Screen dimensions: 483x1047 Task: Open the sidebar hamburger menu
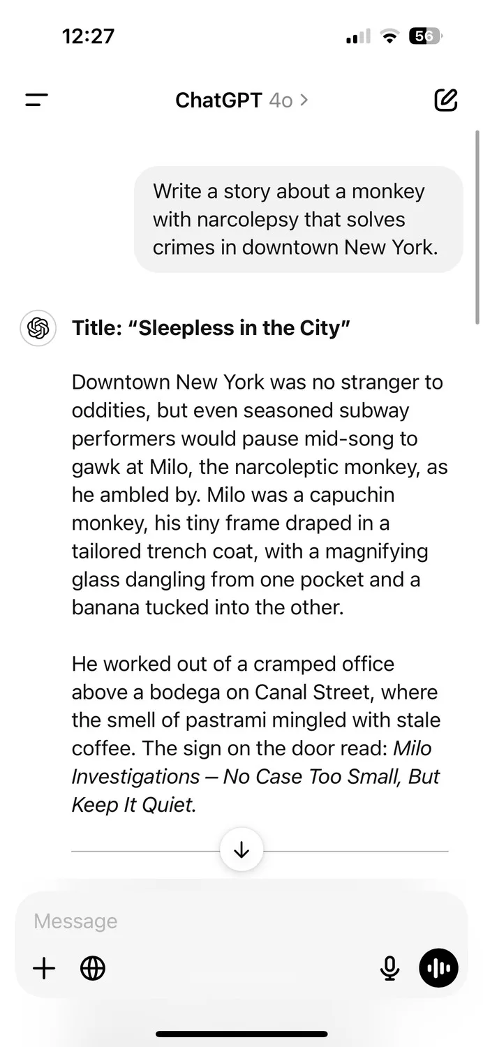click(36, 101)
